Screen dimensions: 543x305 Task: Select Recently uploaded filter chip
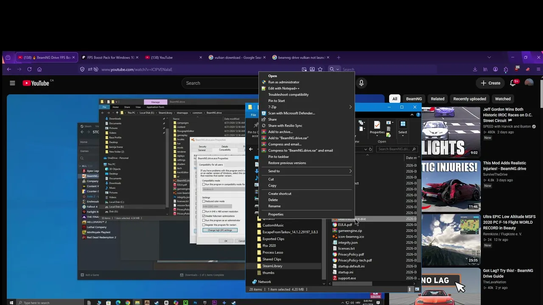[x=470, y=99]
